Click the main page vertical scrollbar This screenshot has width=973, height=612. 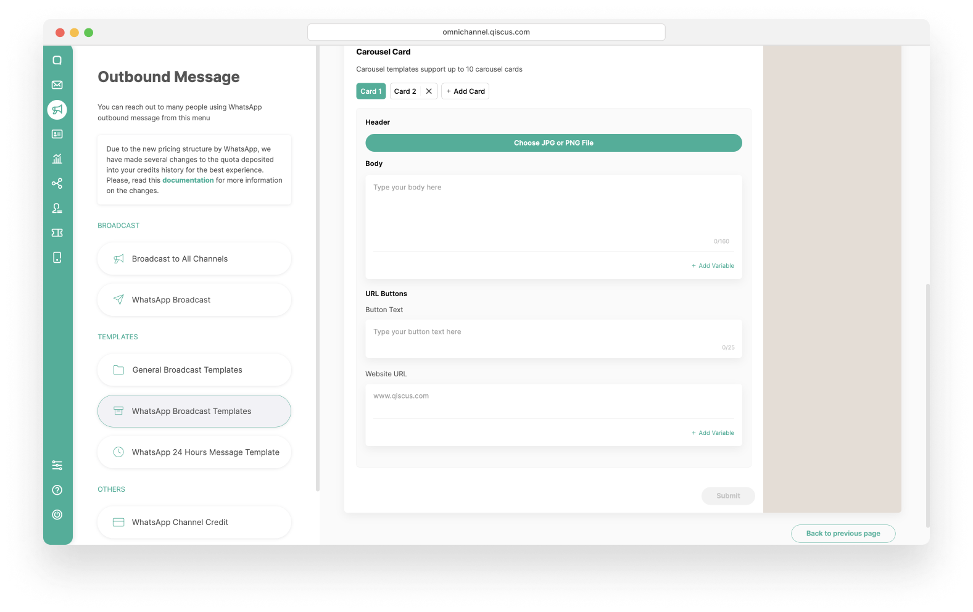point(927,405)
